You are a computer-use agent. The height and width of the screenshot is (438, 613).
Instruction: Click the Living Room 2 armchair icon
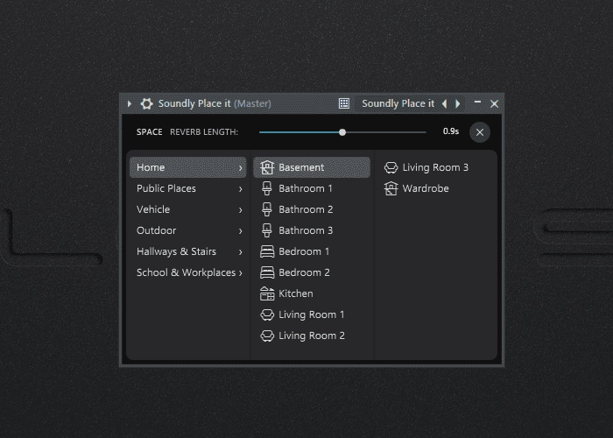click(267, 336)
